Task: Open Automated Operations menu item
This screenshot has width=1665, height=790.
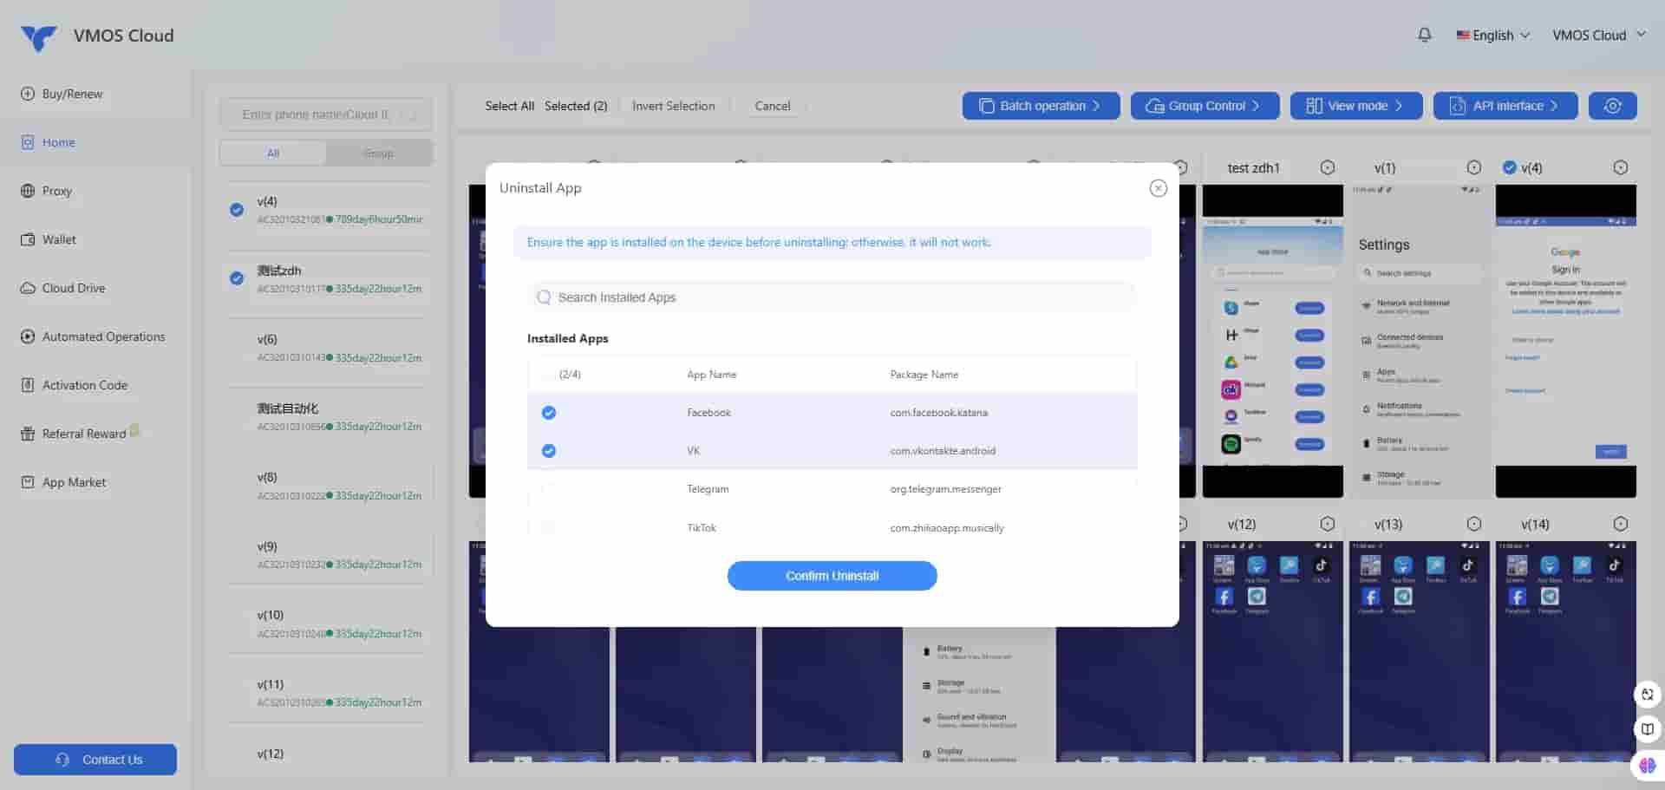Action: coord(103,336)
